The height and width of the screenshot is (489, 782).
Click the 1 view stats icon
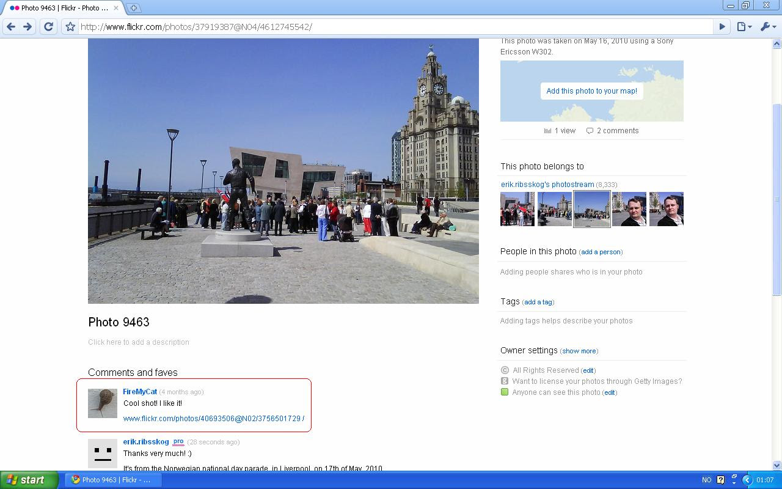click(547, 131)
